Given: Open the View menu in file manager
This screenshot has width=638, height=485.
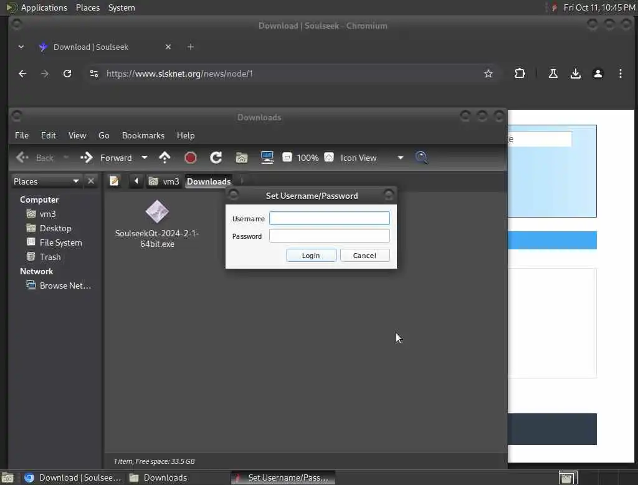Looking at the screenshot, I should (x=77, y=135).
